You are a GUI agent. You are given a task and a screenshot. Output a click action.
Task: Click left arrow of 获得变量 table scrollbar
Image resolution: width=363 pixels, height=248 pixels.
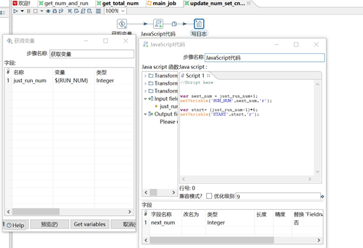(x=9, y=211)
